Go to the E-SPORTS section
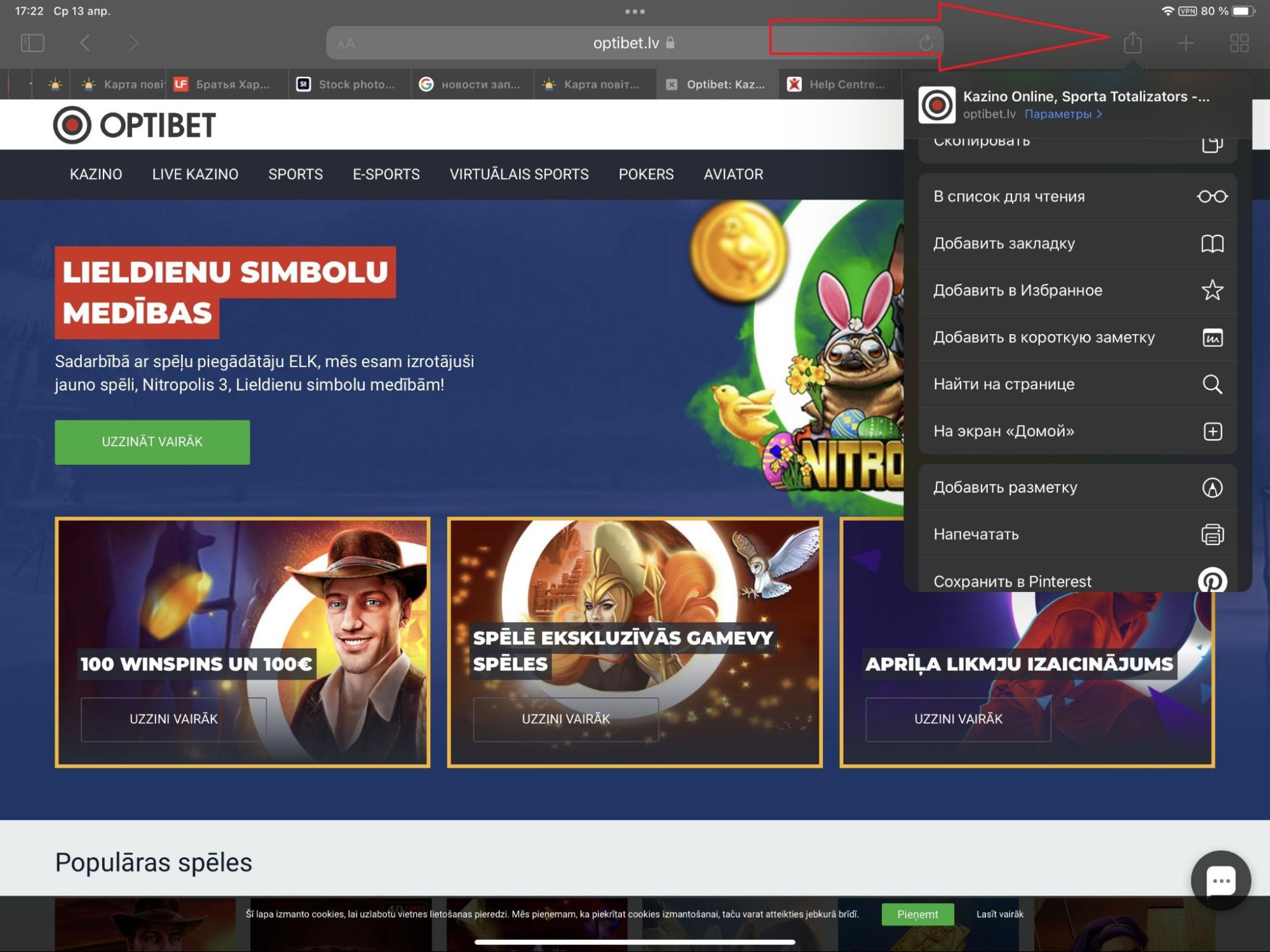 click(386, 175)
